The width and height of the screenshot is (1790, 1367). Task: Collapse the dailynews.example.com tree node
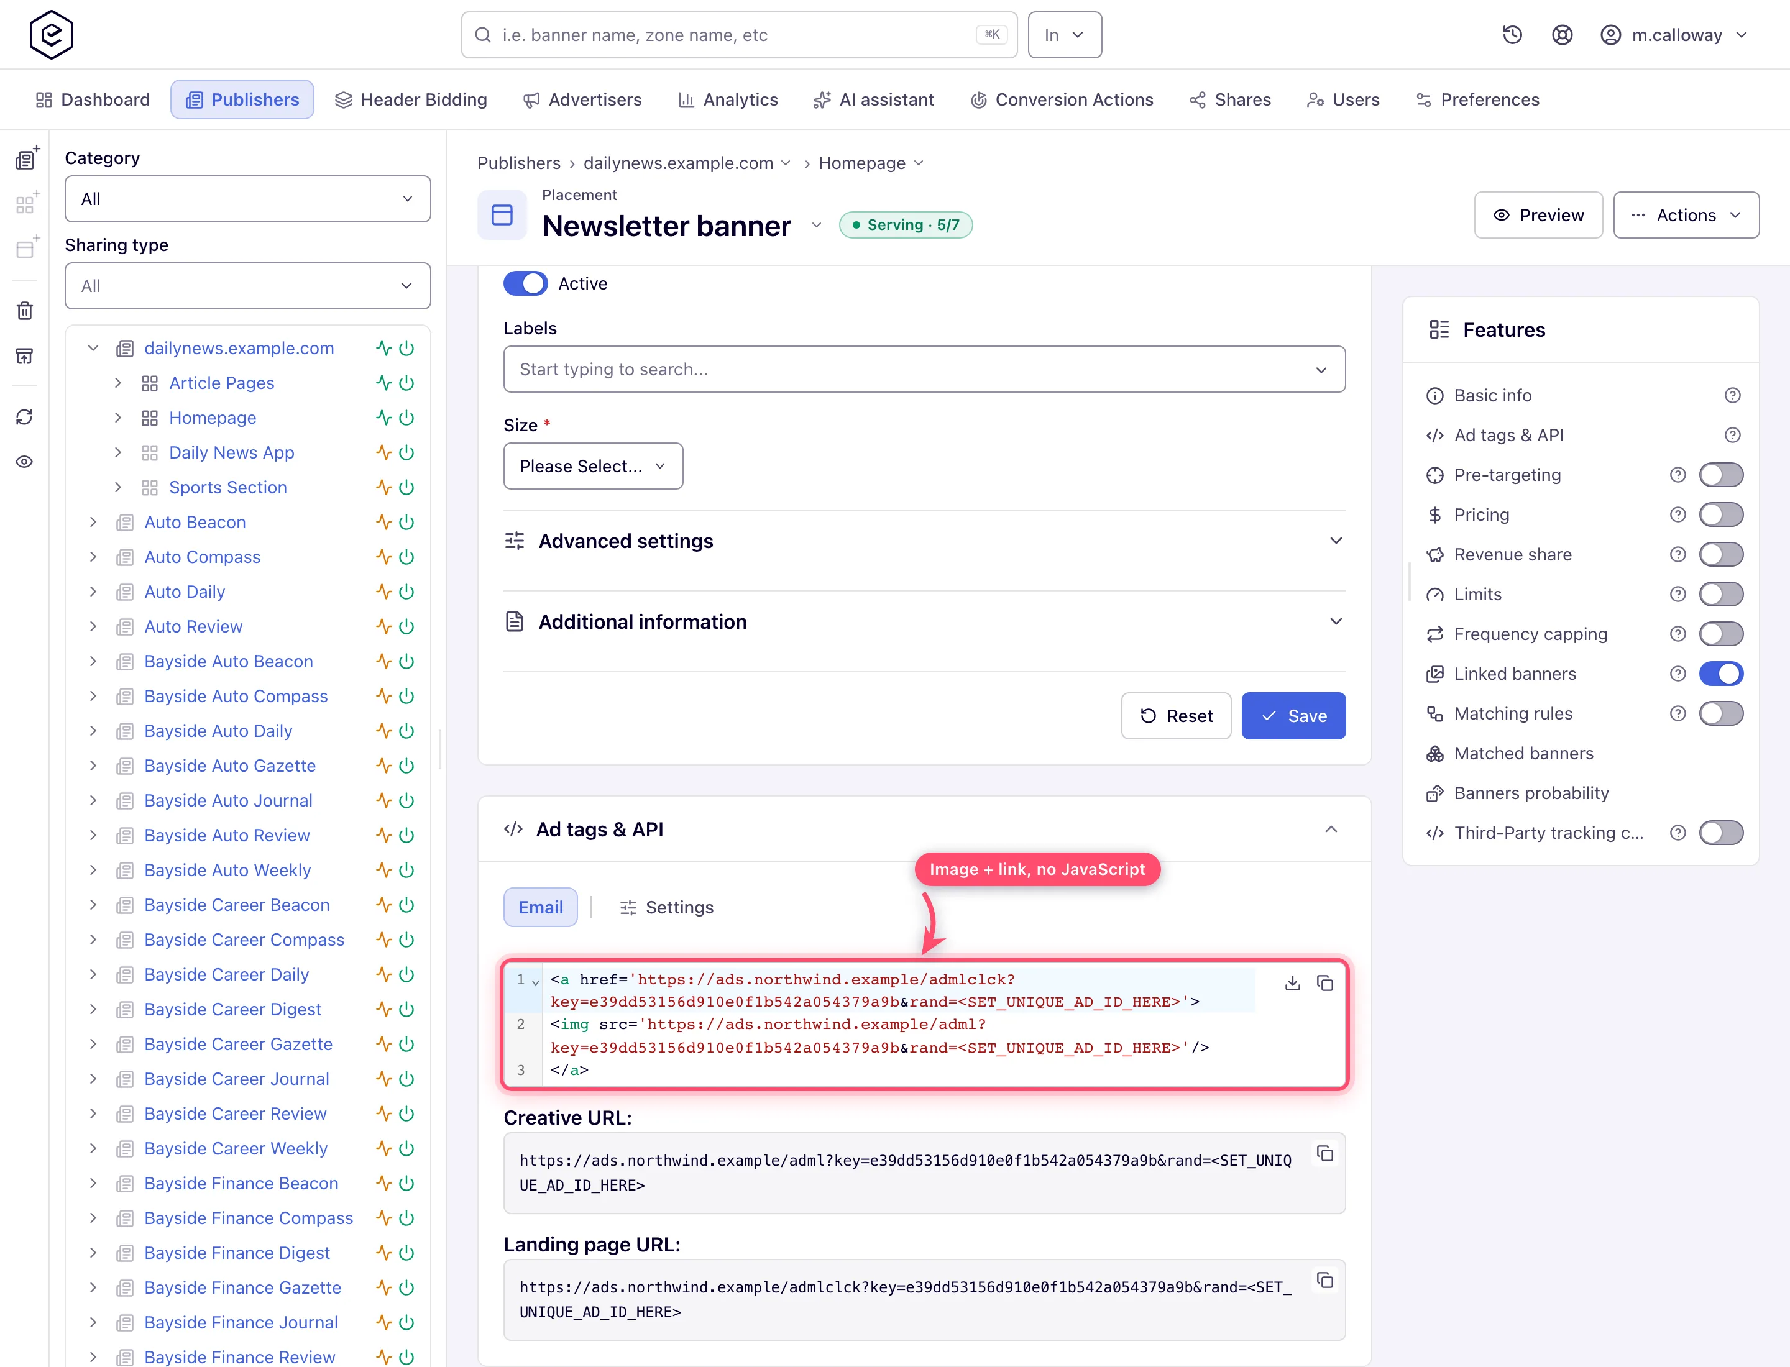(x=93, y=348)
